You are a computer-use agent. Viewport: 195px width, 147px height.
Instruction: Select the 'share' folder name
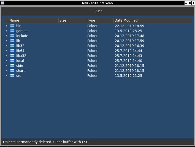click(21, 71)
